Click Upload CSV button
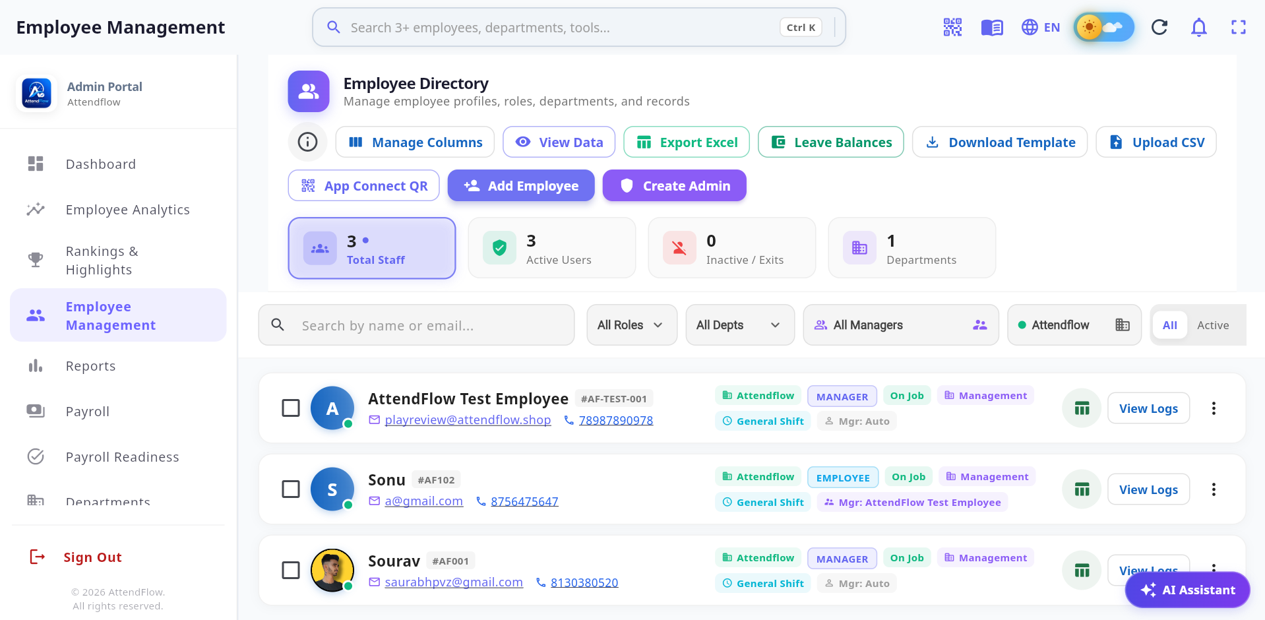Viewport: 1265px width, 620px height. [1156, 142]
